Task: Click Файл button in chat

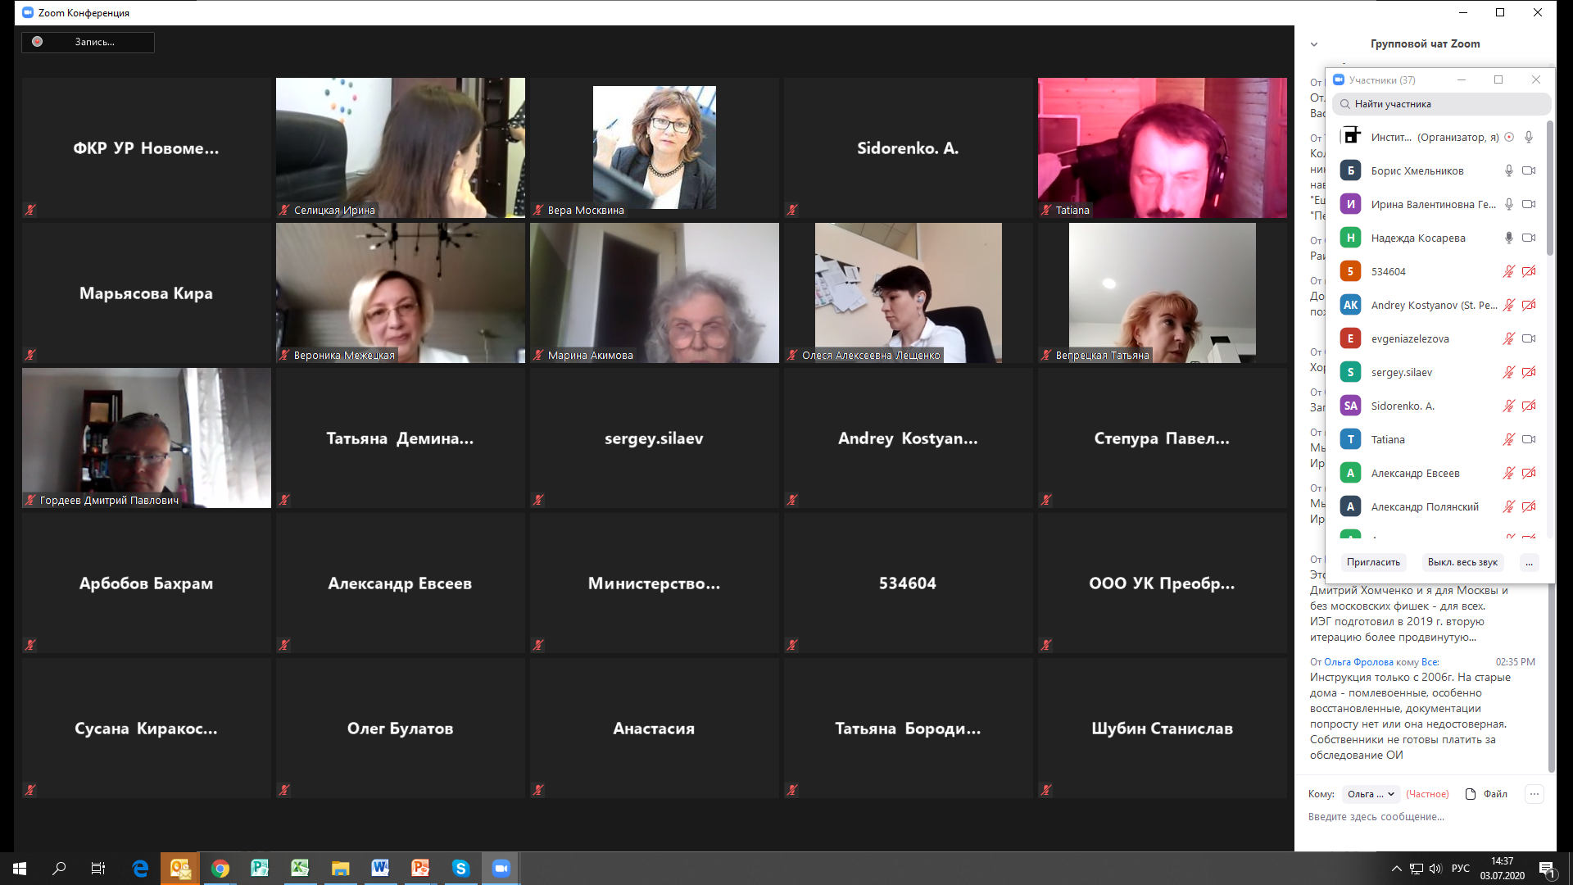Action: (x=1486, y=794)
